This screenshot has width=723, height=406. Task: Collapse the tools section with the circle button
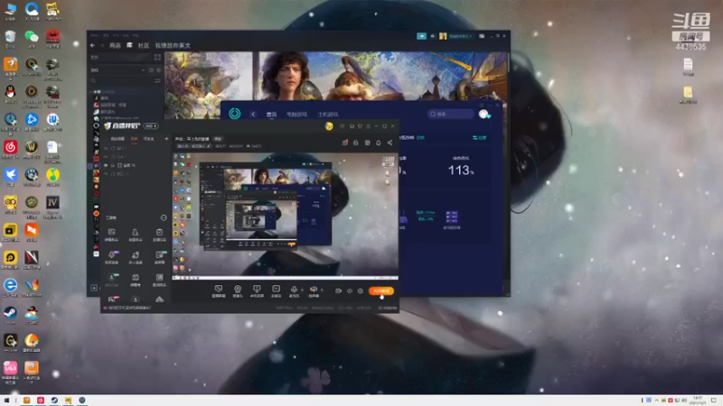[x=164, y=217]
